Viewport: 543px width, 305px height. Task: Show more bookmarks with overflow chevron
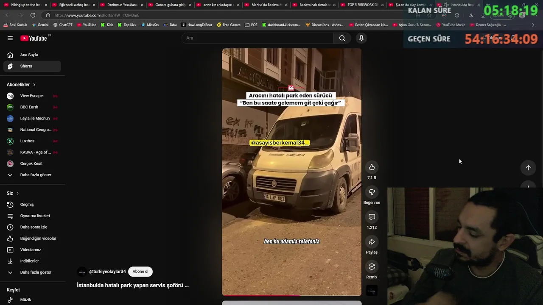(533, 25)
